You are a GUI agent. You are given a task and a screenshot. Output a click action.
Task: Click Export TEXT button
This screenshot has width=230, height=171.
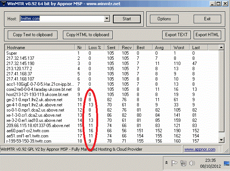(176, 35)
